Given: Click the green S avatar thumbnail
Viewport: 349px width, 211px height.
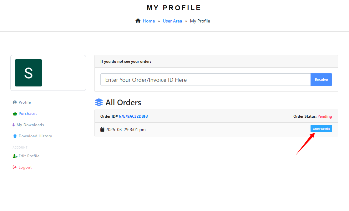Looking at the screenshot, I should [x=28, y=73].
